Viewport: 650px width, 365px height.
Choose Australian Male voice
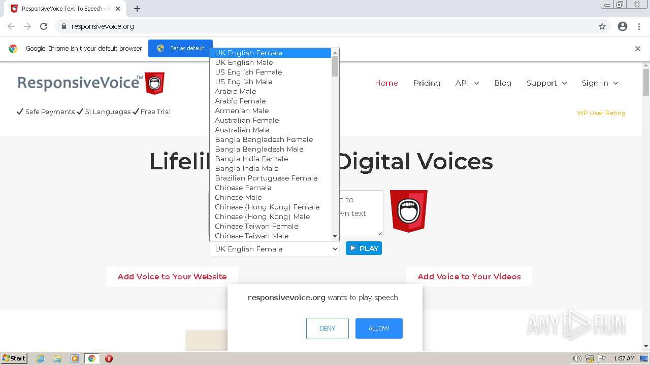[x=270, y=130]
